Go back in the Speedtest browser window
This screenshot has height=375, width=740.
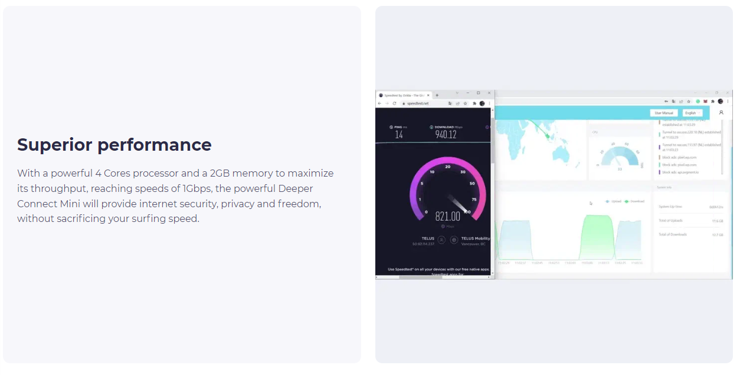pos(379,103)
